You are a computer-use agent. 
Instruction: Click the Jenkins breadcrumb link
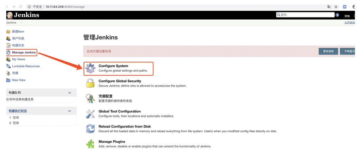[x=11, y=23]
